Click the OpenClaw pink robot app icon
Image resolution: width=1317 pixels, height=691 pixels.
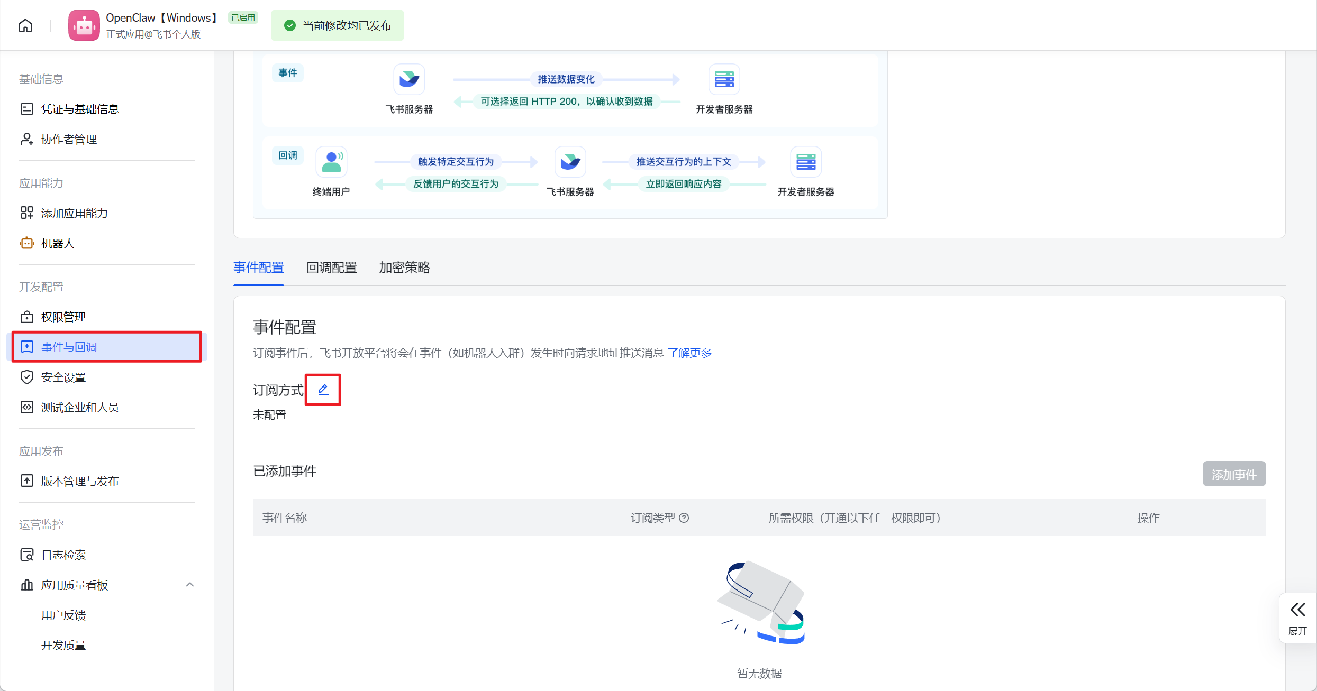(x=84, y=25)
